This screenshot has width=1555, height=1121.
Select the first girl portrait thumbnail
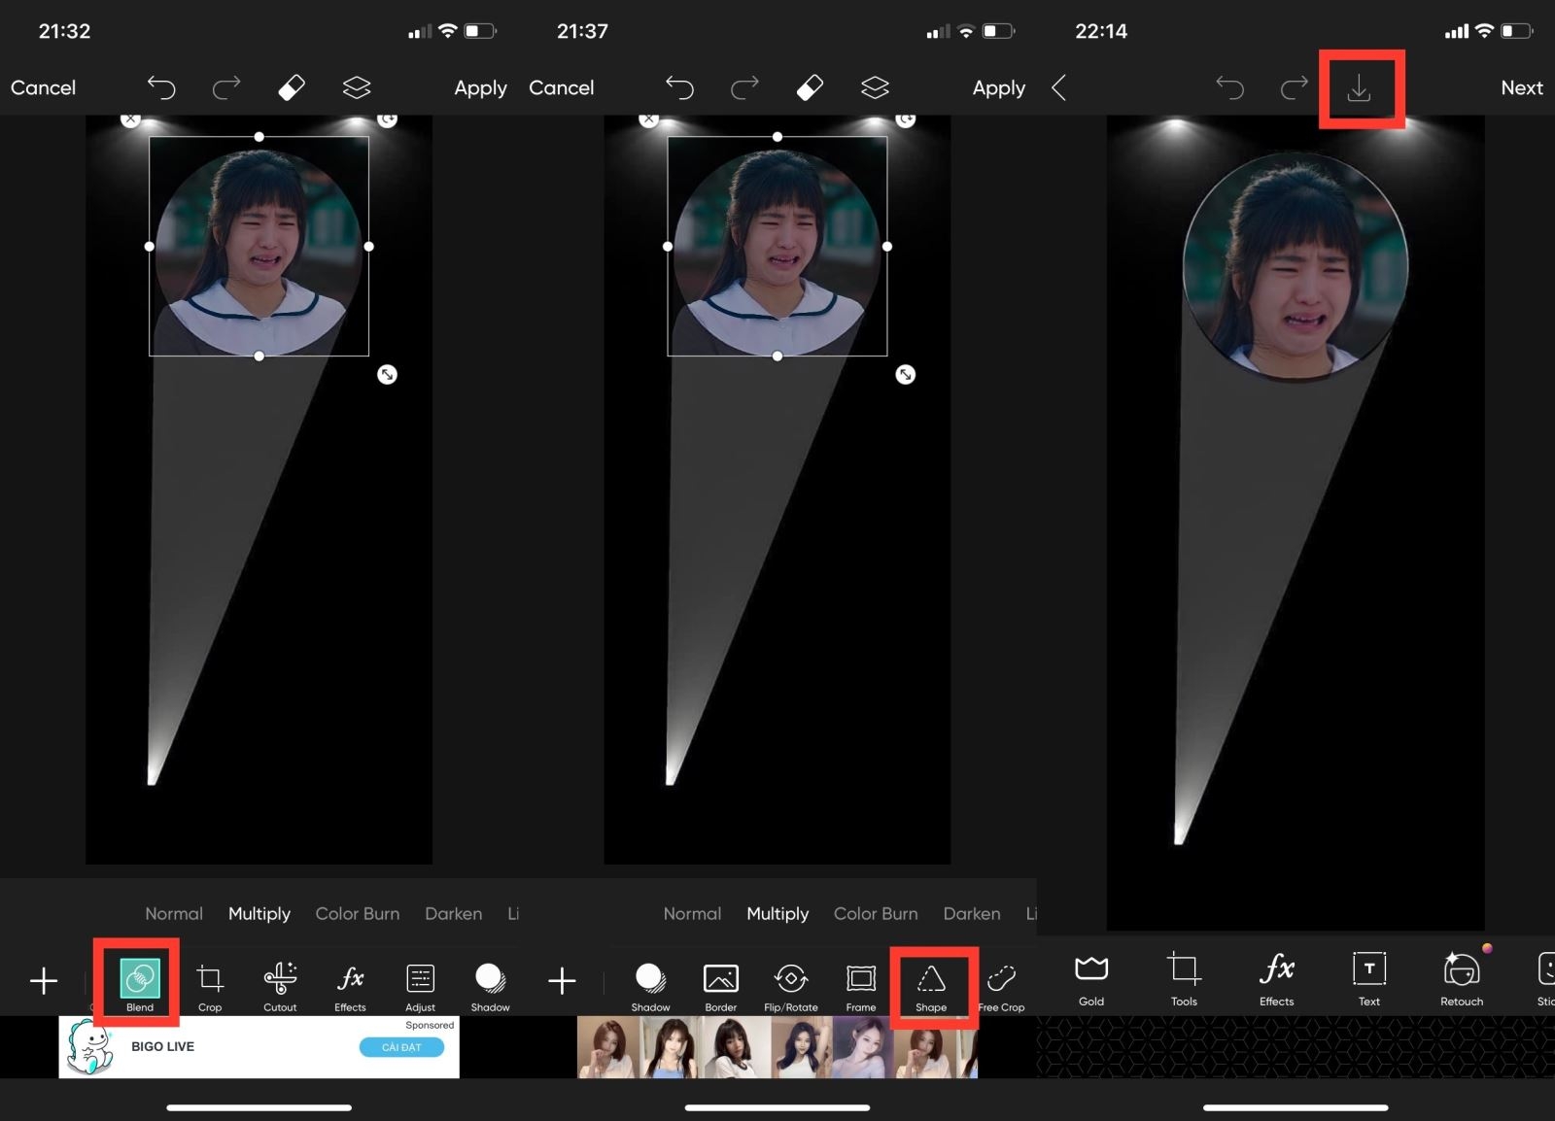click(607, 1047)
